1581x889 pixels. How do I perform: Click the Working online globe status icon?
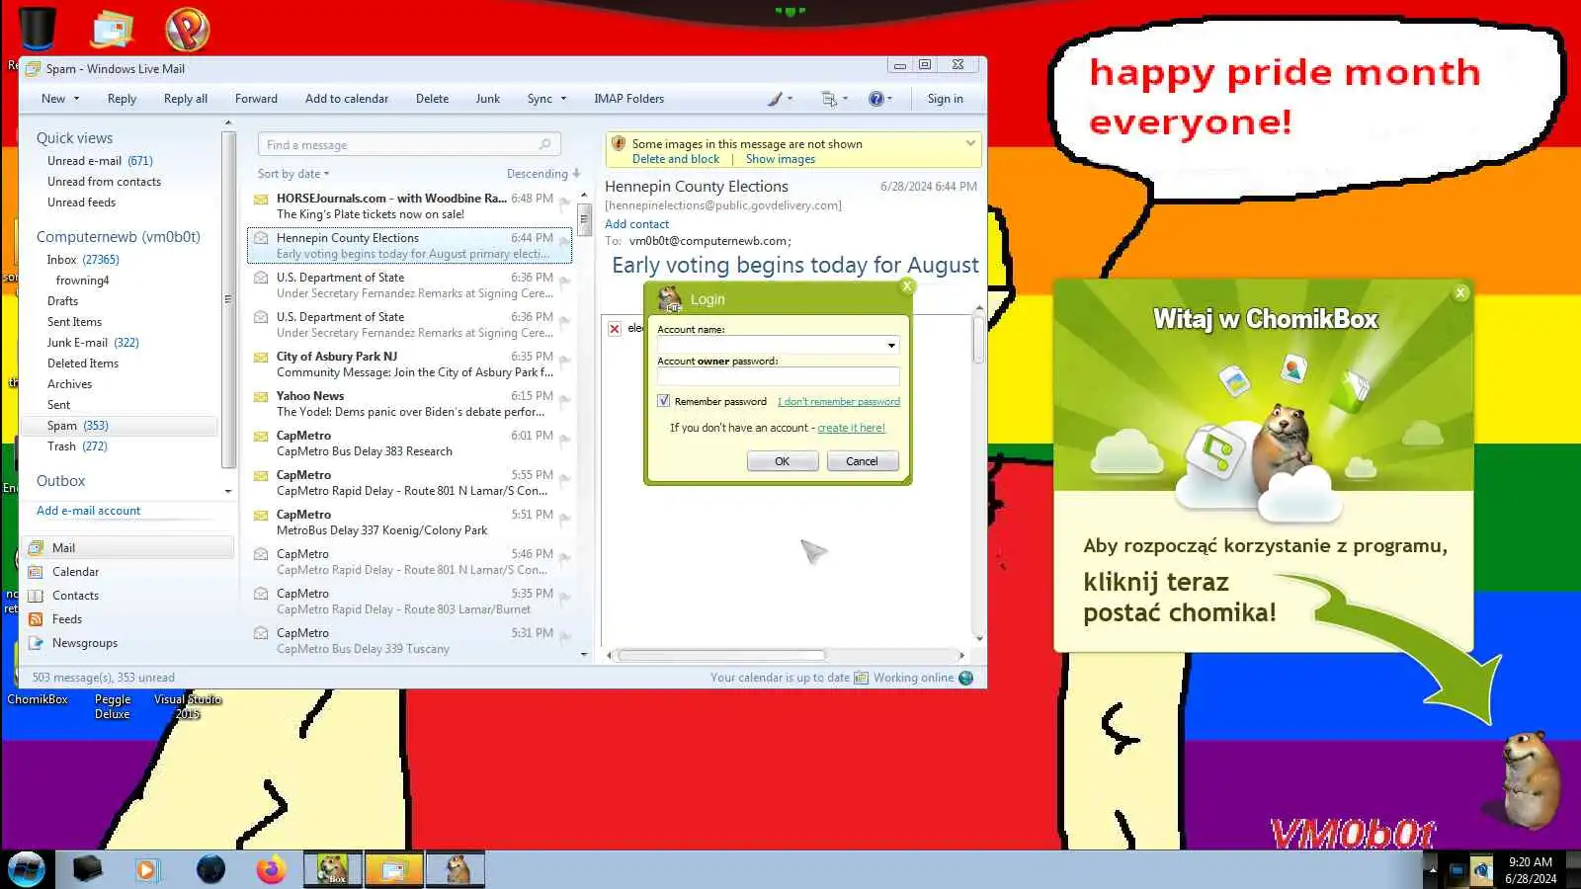pyautogui.click(x=966, y=678)
